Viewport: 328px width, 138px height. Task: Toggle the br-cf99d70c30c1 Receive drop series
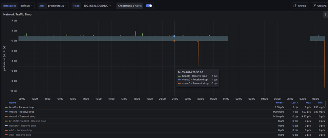tap(28, 121)
